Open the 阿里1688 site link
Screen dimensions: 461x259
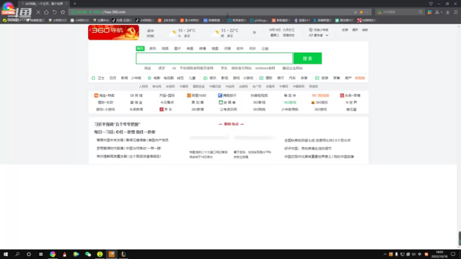197,96
